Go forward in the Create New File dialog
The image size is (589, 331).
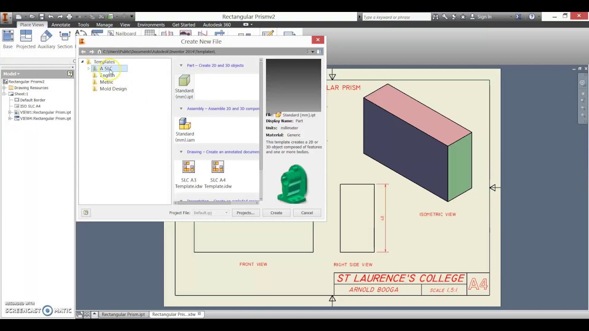click(92, 51)
